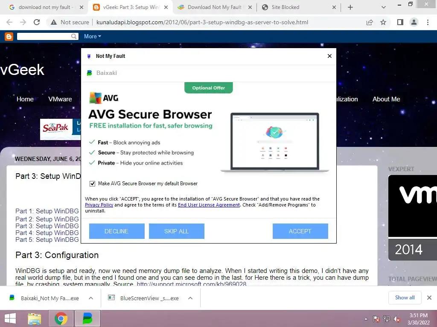Share this page icon in address bar

[370, 22]
